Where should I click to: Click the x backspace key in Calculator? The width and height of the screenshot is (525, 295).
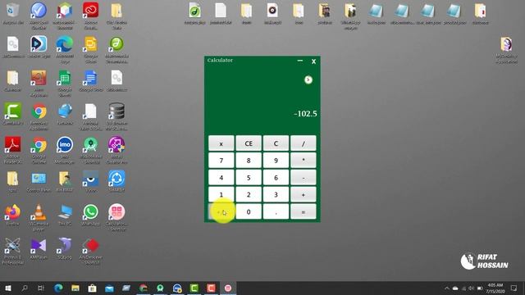click(221, 143)
